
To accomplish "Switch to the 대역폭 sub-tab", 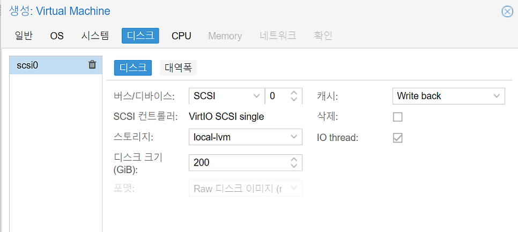I will (x=178, y=68).
